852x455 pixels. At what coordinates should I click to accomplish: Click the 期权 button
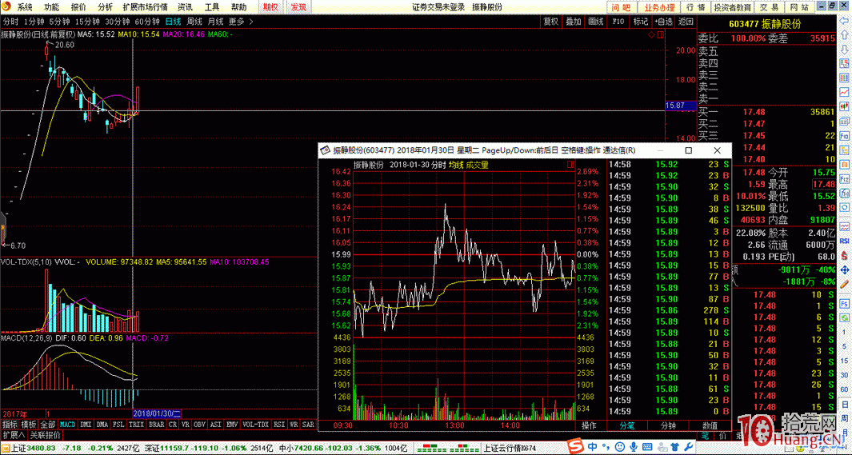270,7
